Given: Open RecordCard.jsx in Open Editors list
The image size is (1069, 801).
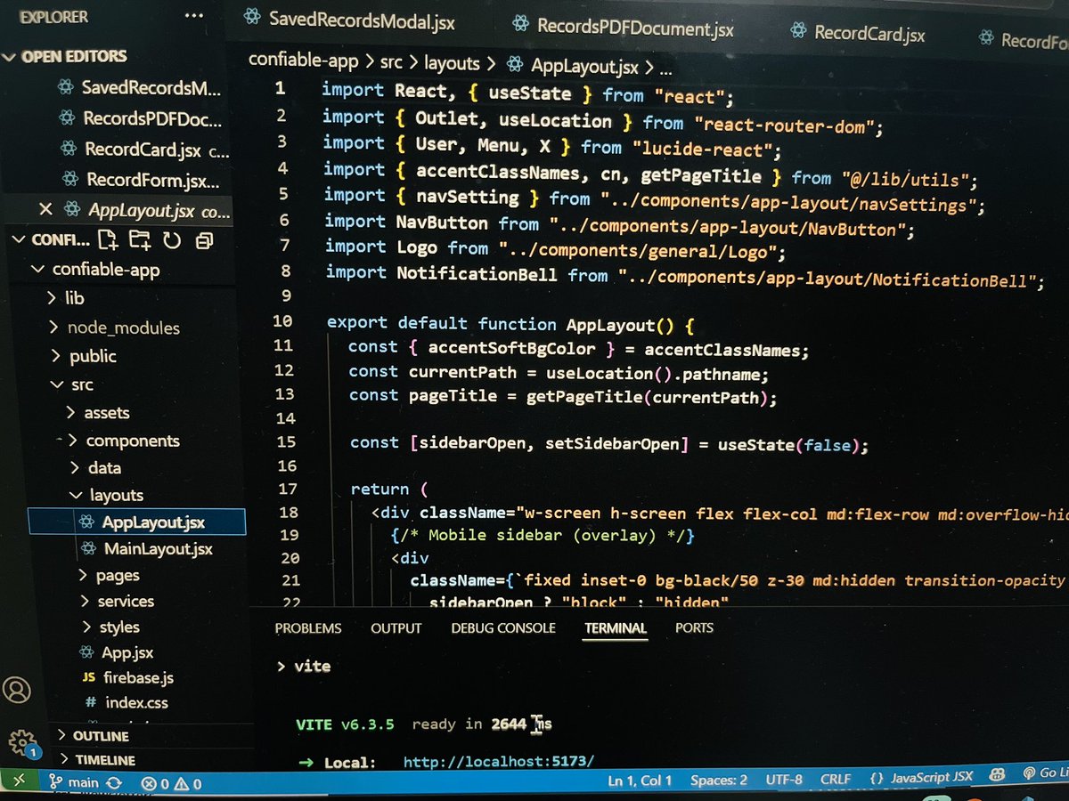Looking at the screenshot, I should tap(144, 150).
